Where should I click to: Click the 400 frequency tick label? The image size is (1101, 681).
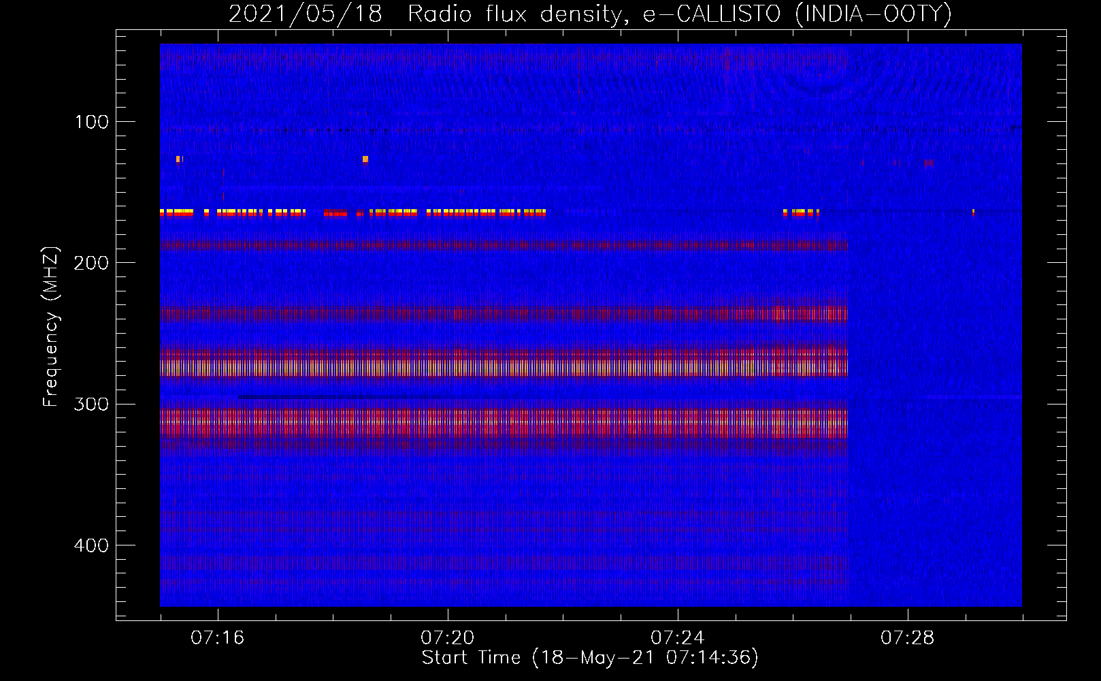(x=92, y=545)
